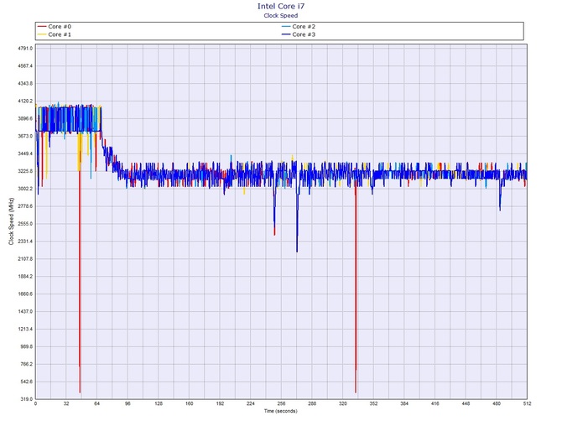
Task: Click the 3225.8 y-axis value
Action: pos(25,171)
